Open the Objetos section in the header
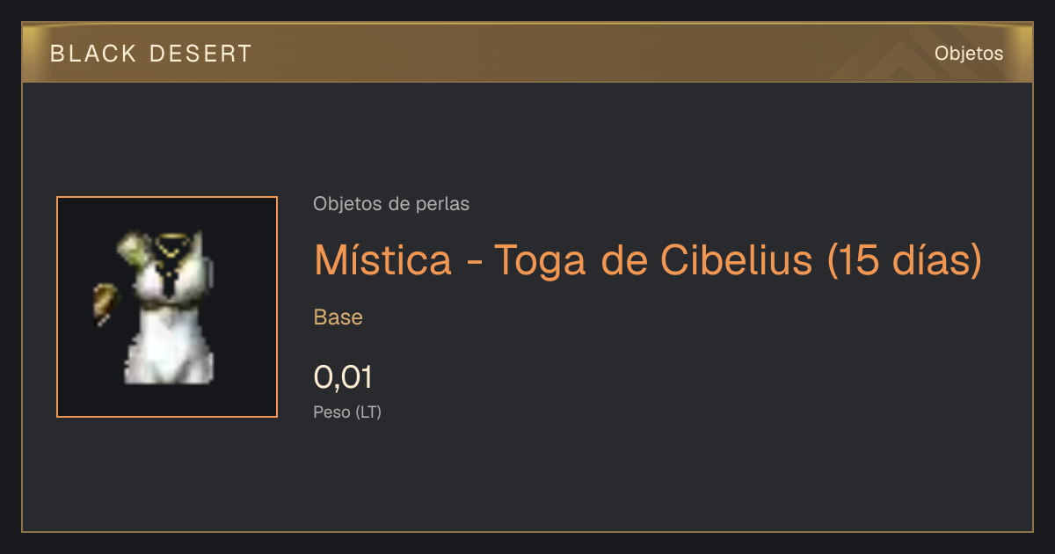This screenshot has height=554, width=1055. 969,54
